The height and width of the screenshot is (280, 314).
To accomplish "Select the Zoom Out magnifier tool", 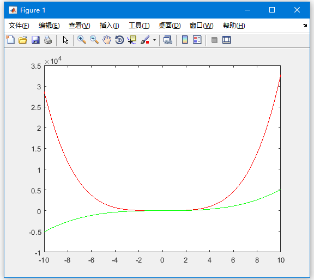I will 94,40.
